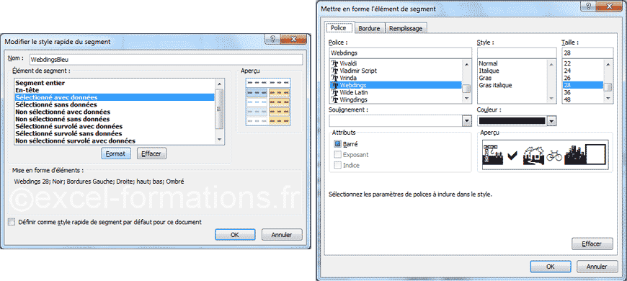Screen dimensions: 627x281
Task: Click scroll down arrow of Taille list
Action: 608,98
